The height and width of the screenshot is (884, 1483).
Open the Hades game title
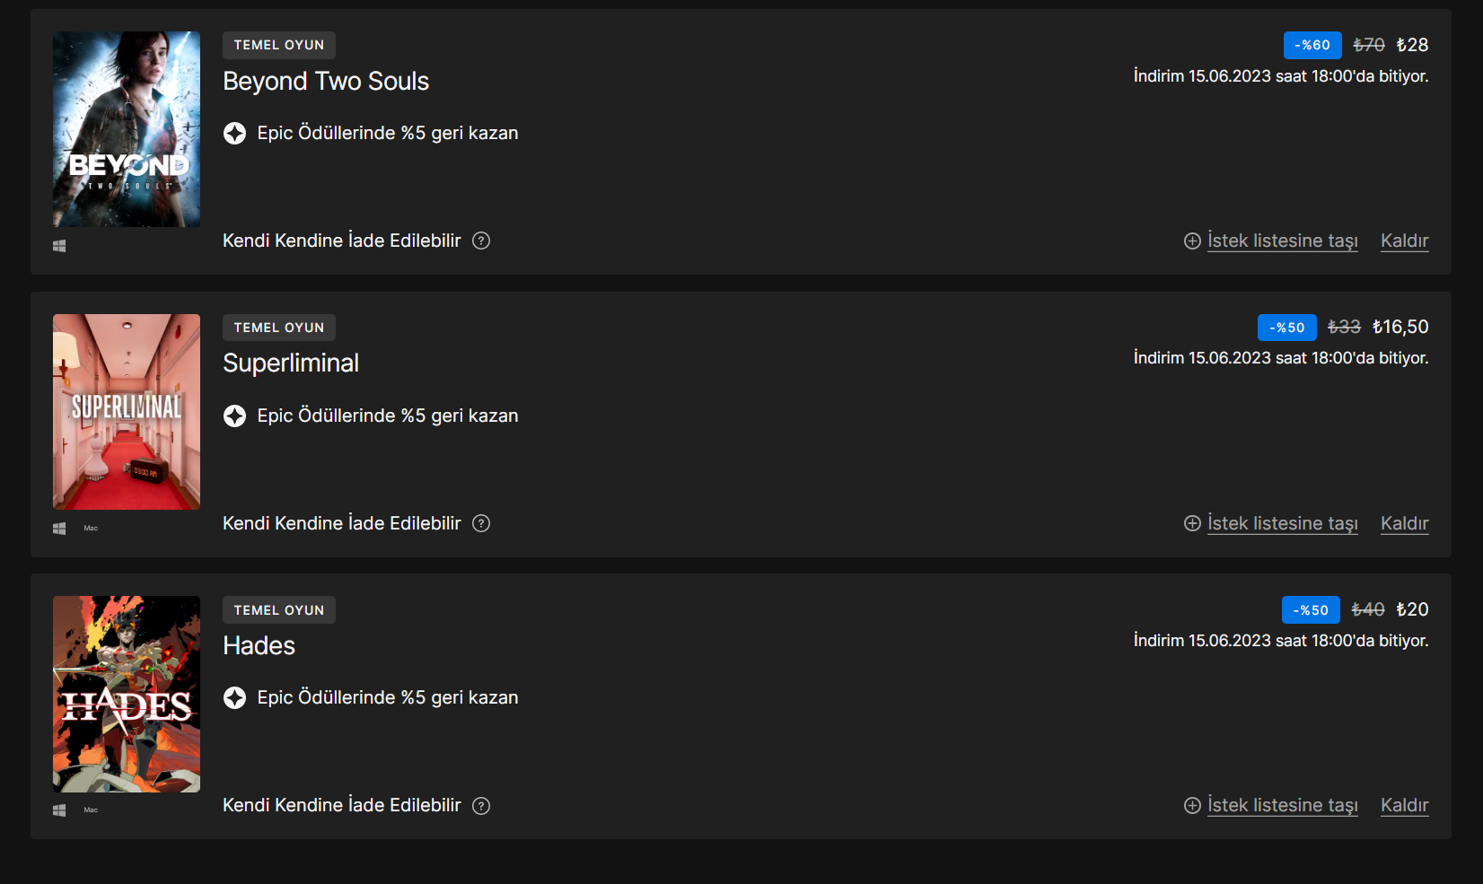(259, 646)
